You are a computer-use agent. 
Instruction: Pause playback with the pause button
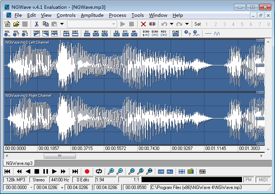[x=45, y=171]
